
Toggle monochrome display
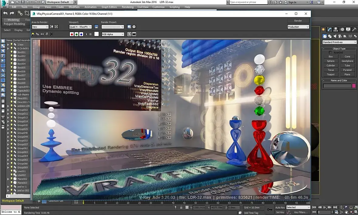click(x=90, y=34)
